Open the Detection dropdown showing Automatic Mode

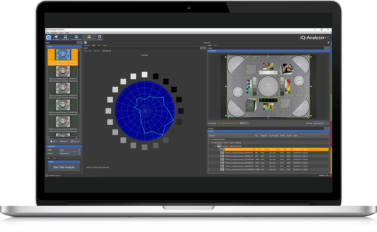tap(70, 153)
